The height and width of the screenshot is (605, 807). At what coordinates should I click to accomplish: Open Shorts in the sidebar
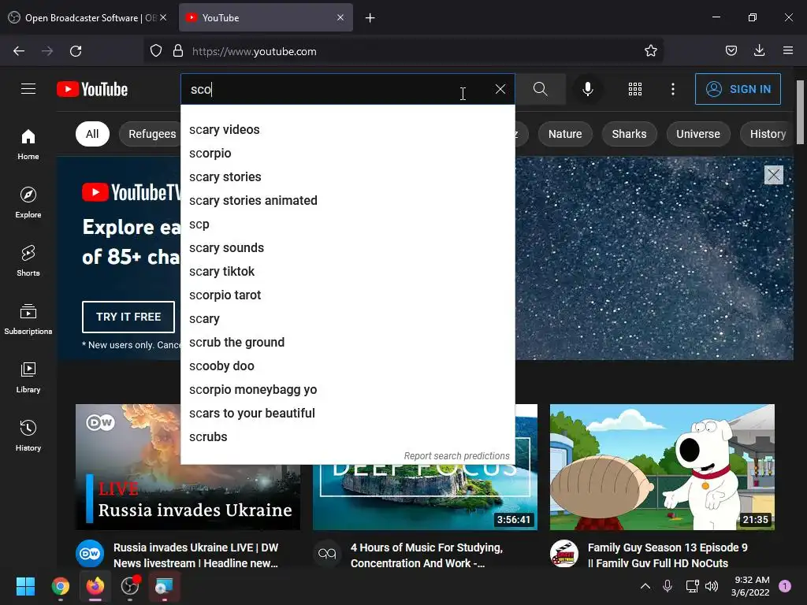click(x=28, y=260)
